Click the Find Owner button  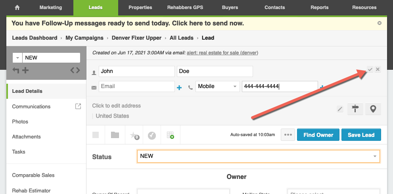pyautogui.click(x=318, y=135)
